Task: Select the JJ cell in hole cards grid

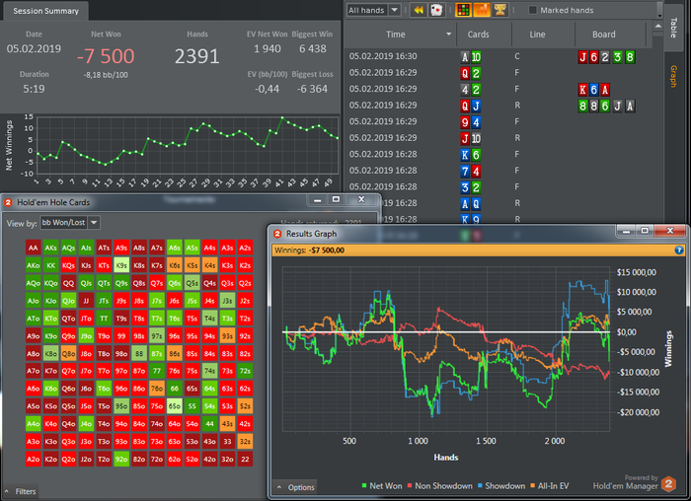Action: [x=86, y=301]
